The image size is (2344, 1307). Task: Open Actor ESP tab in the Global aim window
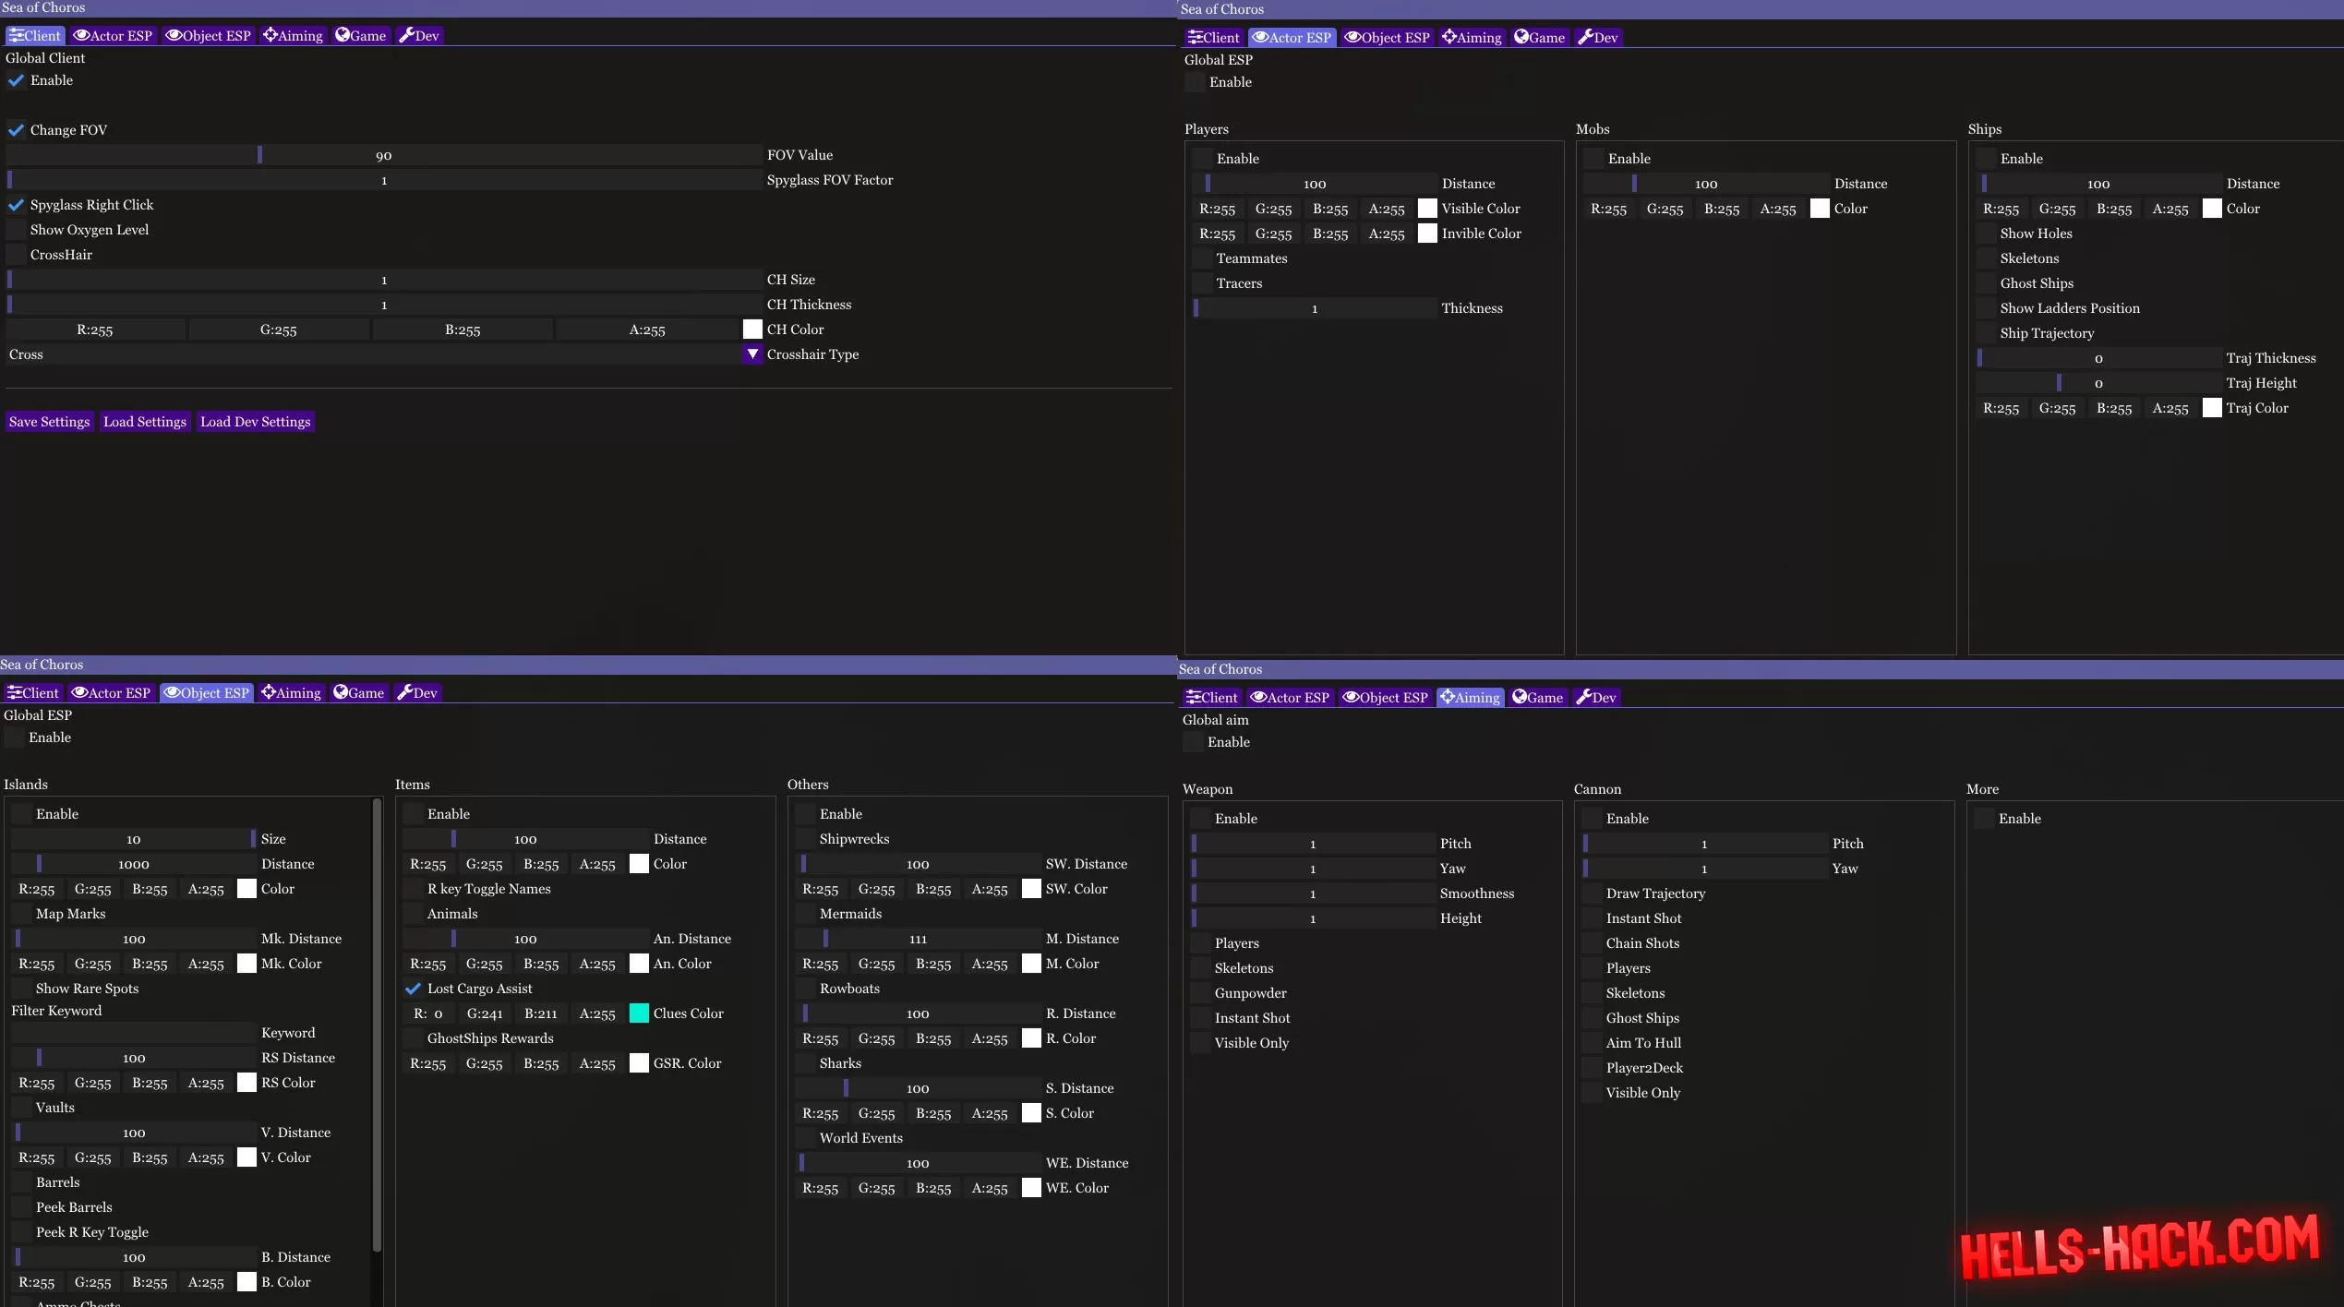point(1290,697)
